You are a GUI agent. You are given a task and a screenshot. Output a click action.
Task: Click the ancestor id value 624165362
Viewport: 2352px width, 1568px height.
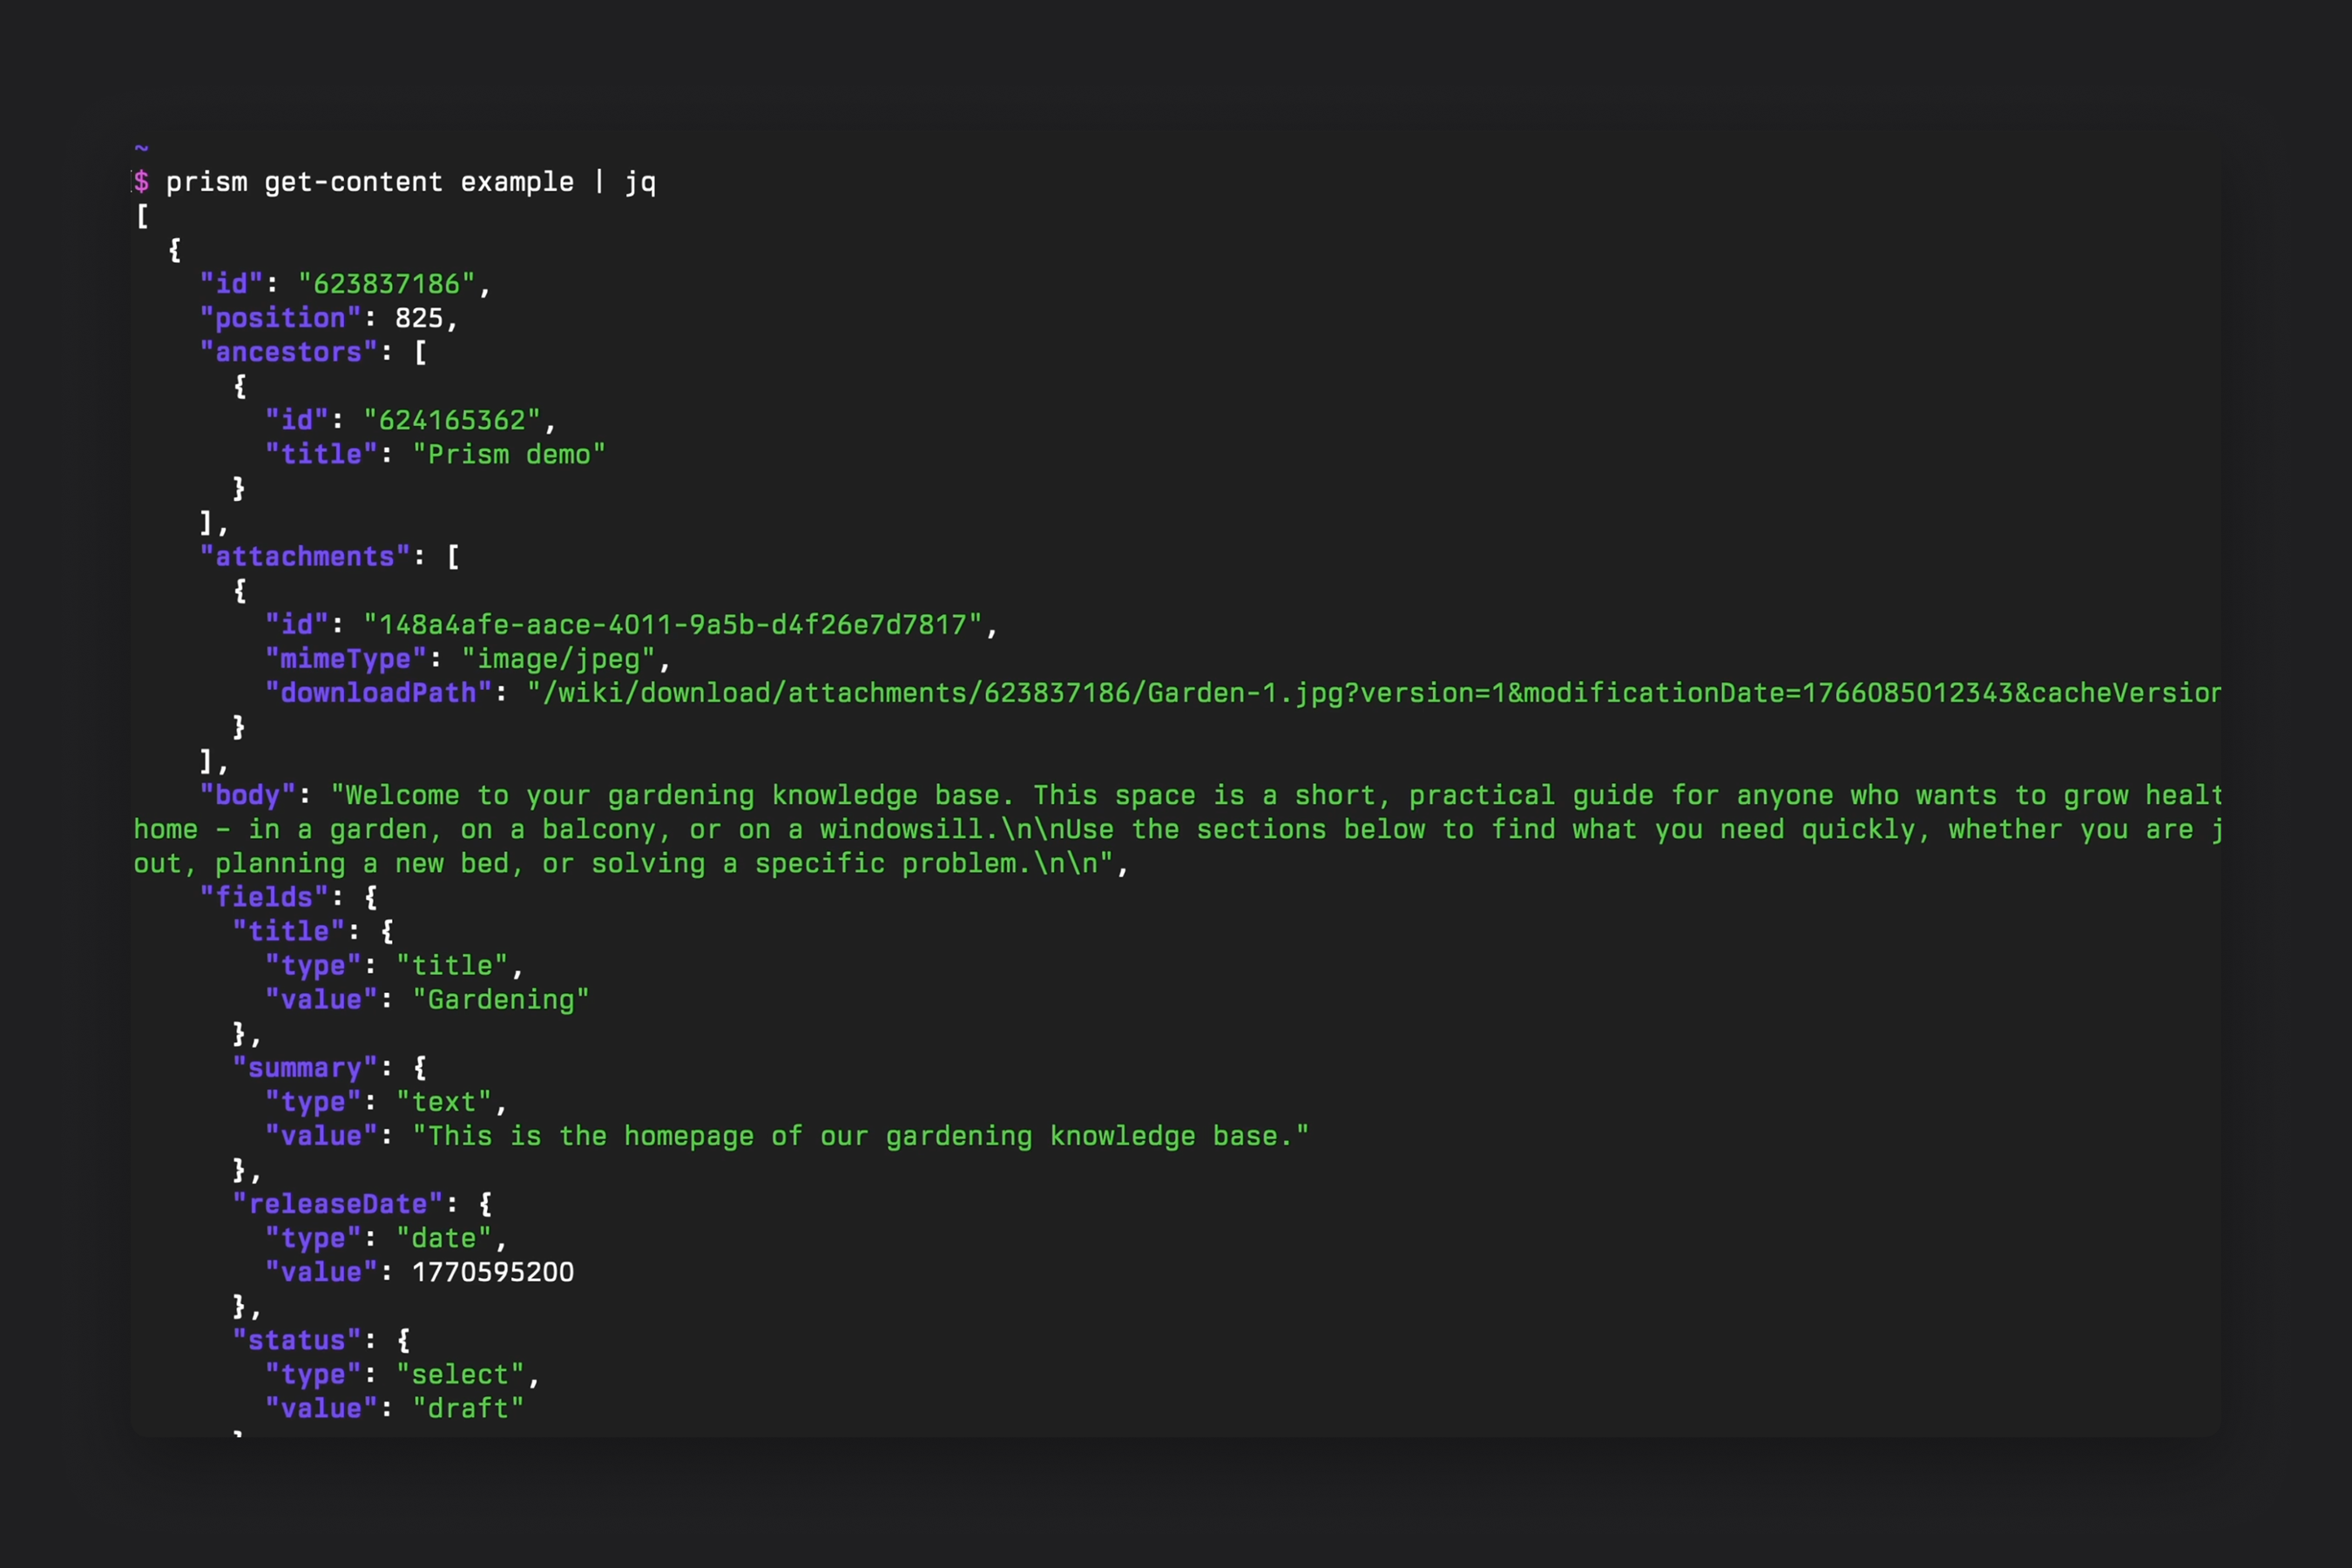(452, 420)
